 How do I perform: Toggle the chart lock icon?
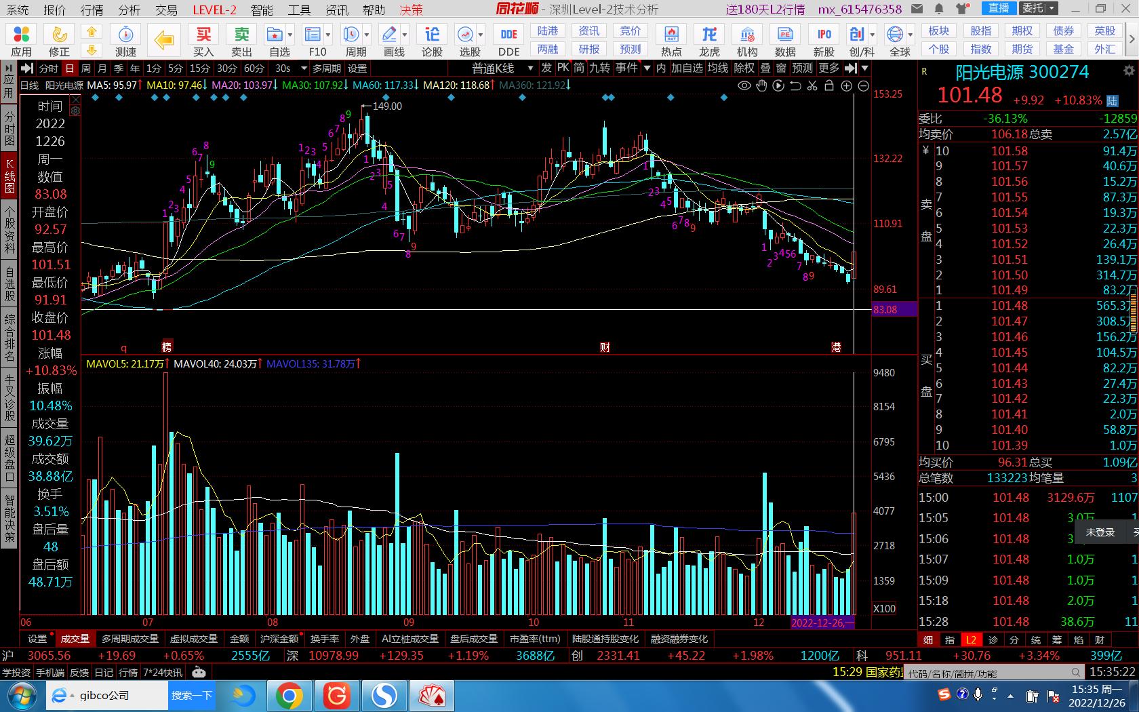pos(829,85)
